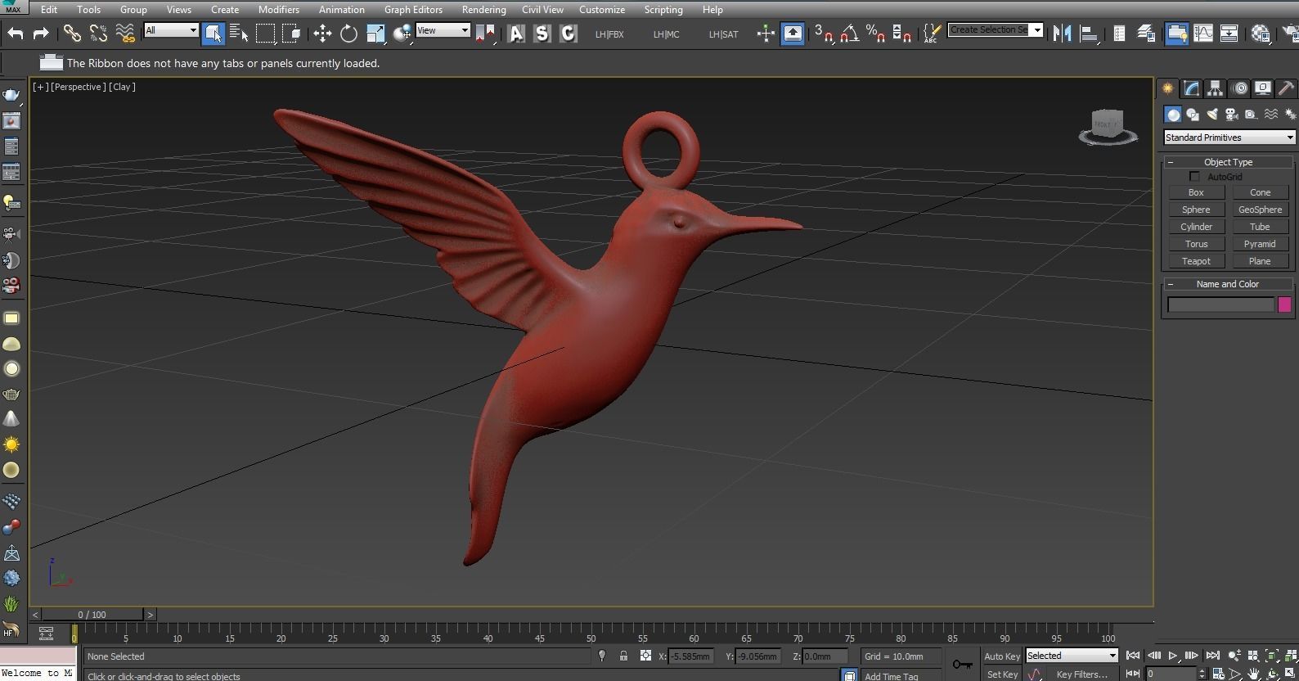Image resolution: width=1299 pixels, height=681 pixels.
Task: Click the time slider 0 / 100
Action: [x=92, y=614]
